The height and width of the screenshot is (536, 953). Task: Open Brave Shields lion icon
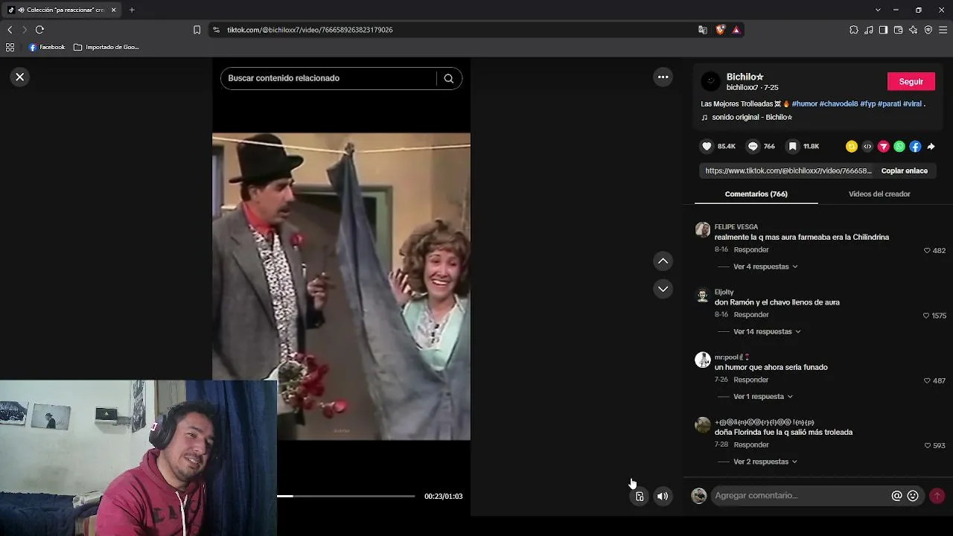coord(720,30)
